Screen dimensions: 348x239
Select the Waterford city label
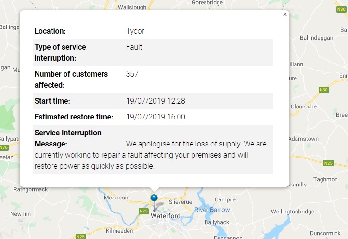(x=165, y=216)
